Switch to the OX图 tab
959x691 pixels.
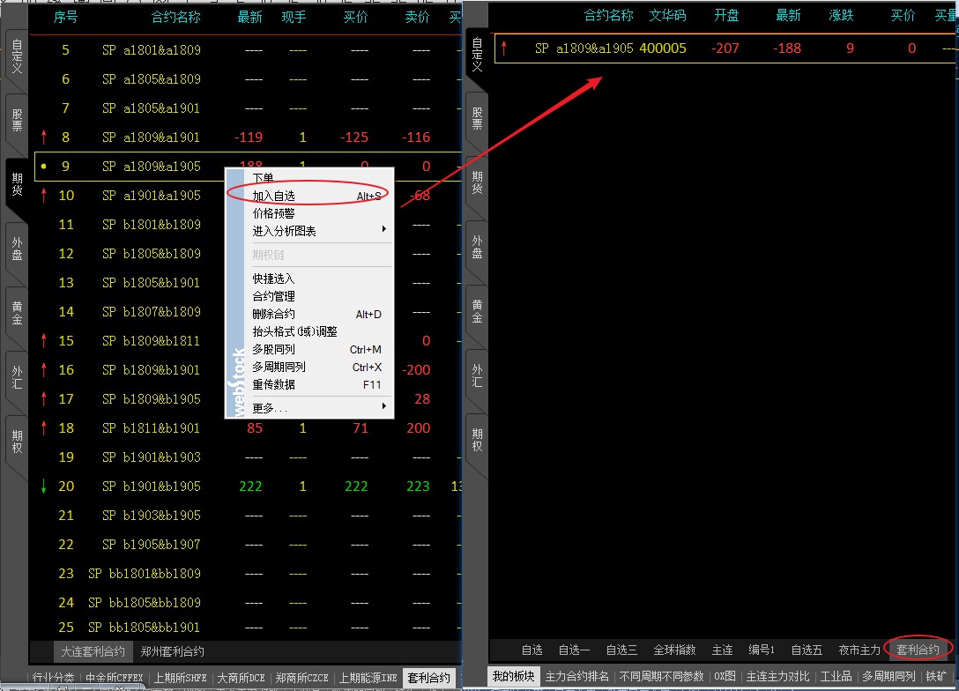click(x=725, y=676)
